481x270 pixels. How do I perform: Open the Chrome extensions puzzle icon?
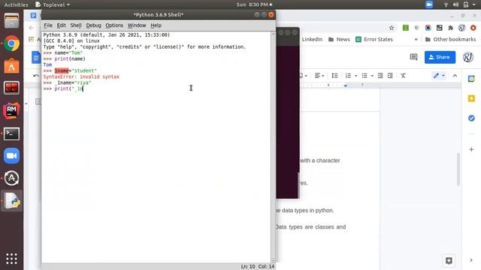(x=450, y=28)
